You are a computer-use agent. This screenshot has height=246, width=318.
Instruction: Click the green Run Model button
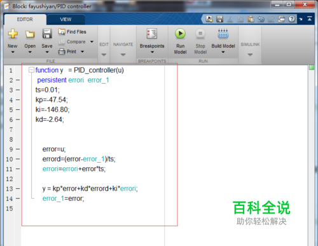(180, 34)
